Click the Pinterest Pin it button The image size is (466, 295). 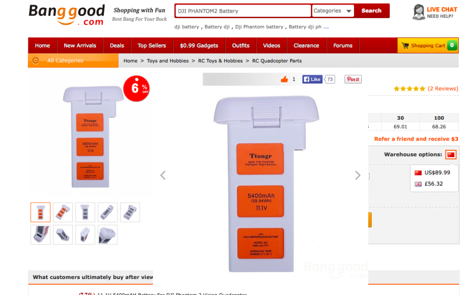[x=353, y=79]
